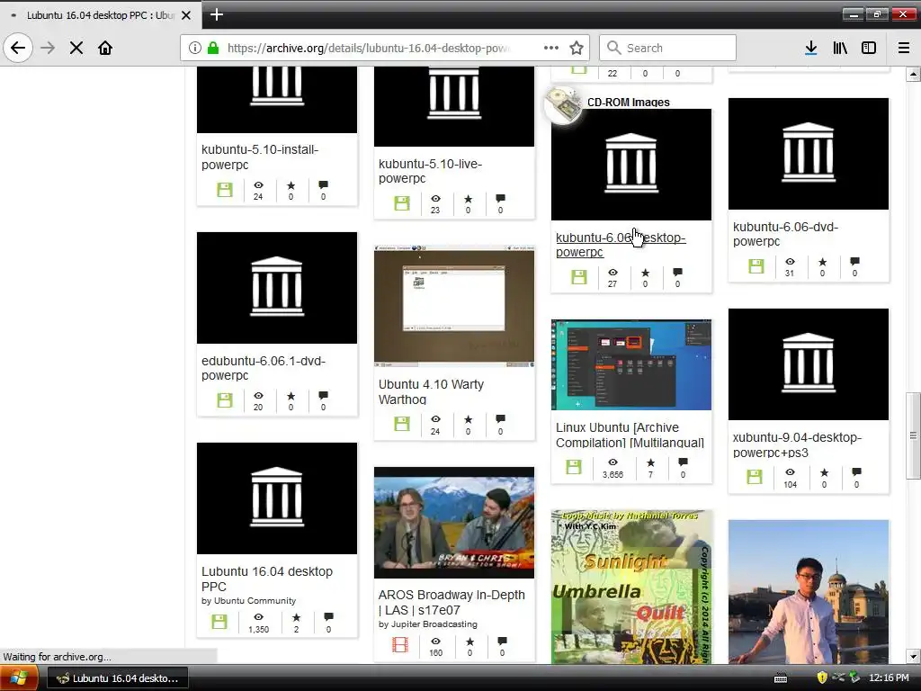Open a new tab with plus button
Viewport: 921px width, 691px height.
(x=217, y=14)
